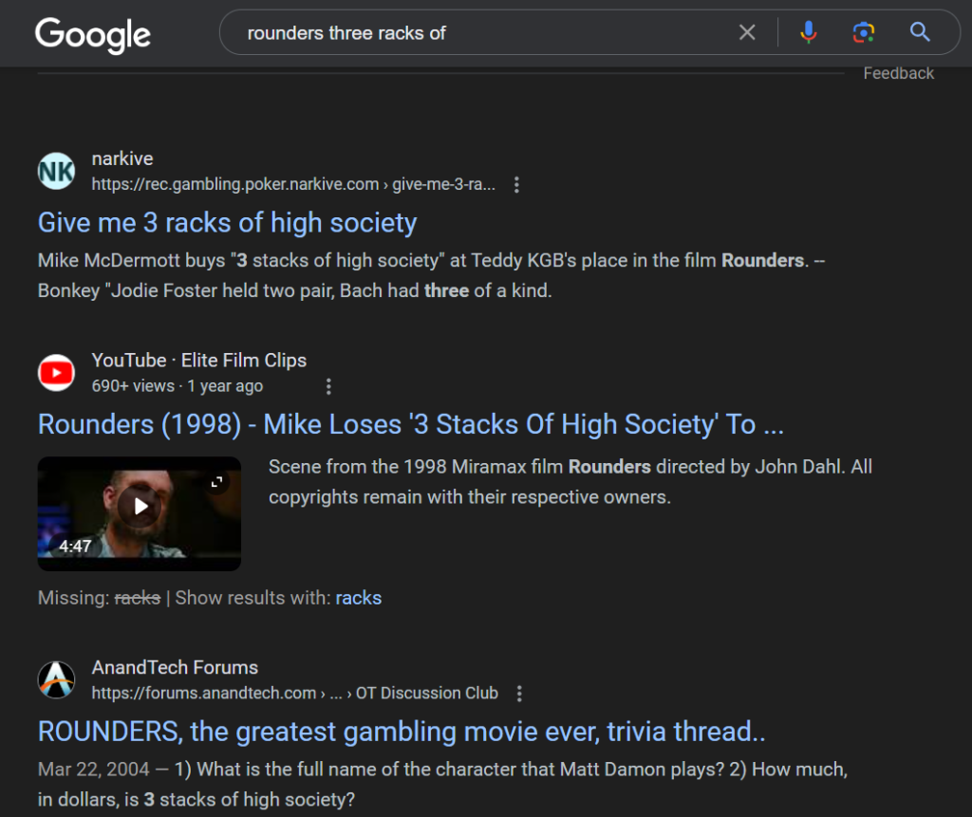972x817 pixels.
Task: Show results with 'racks' included
Action: tap(358, 598)
